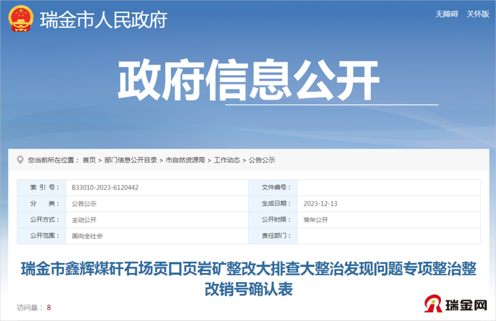Select date 2023-12-13
Viewport: 496px width, 321px height.
(321, 204)
